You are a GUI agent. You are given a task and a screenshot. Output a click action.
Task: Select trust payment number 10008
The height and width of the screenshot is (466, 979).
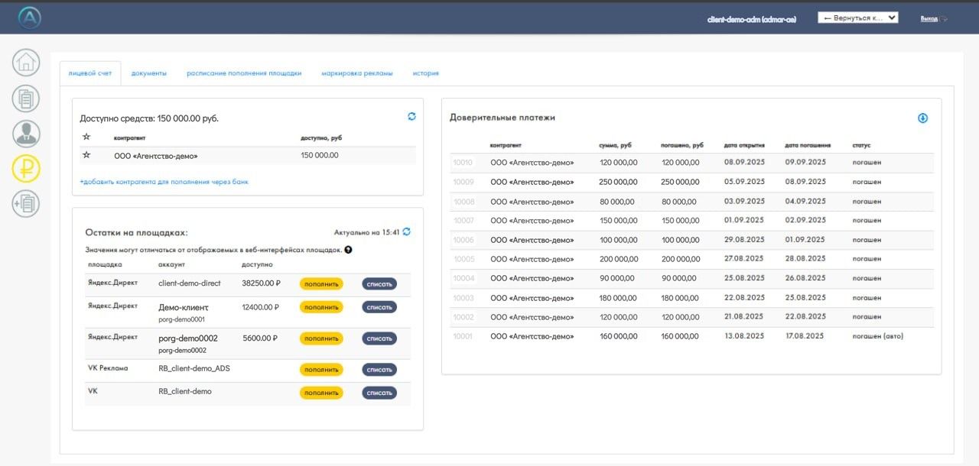coord(463,202)
